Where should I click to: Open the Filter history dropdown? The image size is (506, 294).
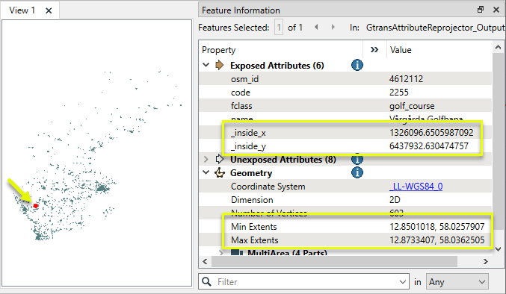(402, 282)
